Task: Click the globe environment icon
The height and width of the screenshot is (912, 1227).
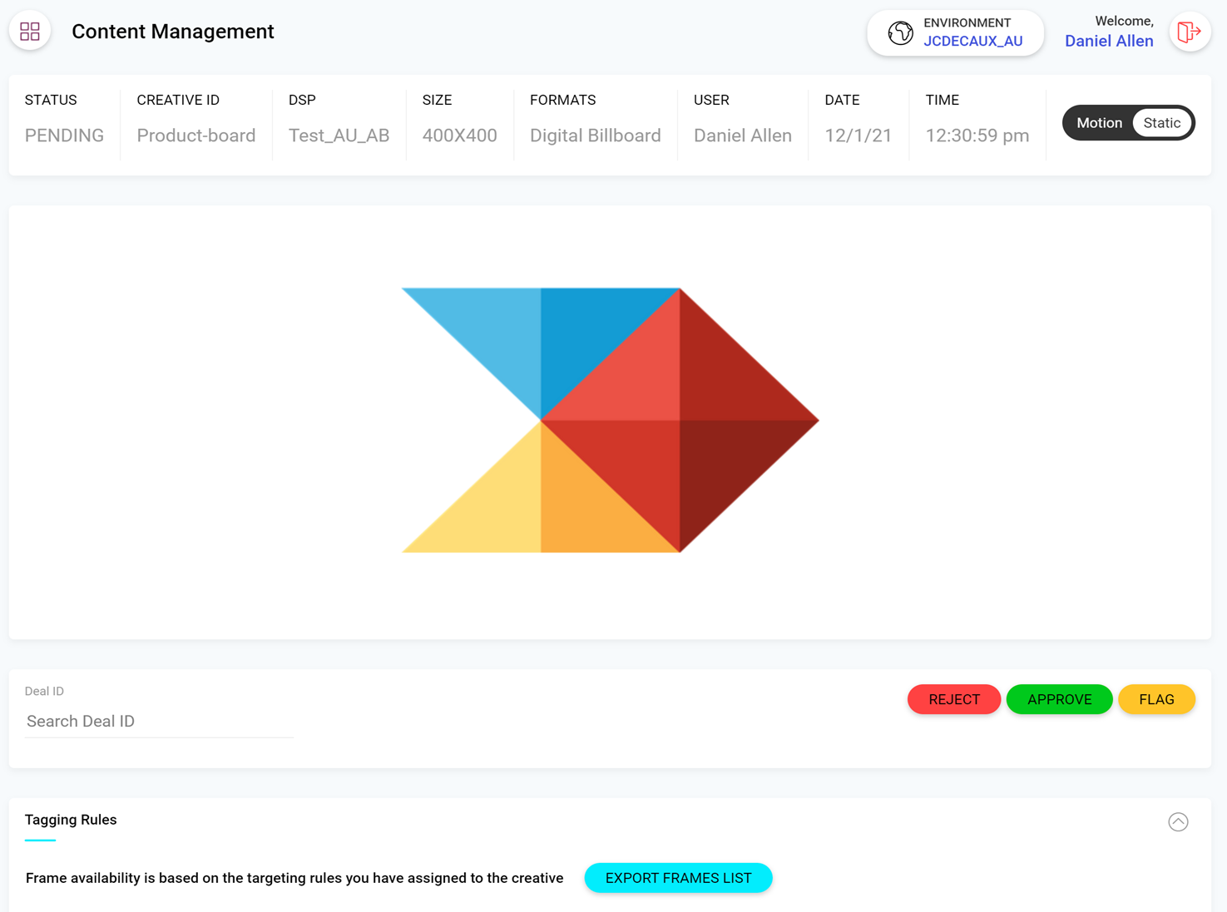Action: (x=900, y=32)
